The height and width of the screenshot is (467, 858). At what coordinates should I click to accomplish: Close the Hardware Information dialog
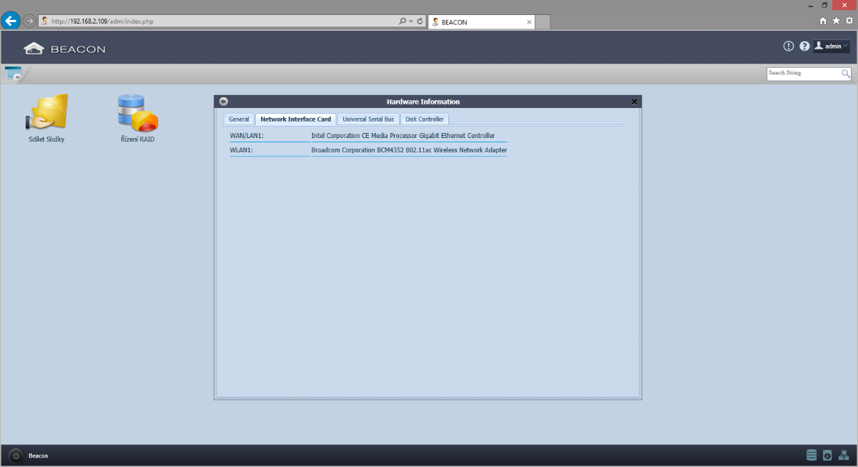(x=634, y=102)
